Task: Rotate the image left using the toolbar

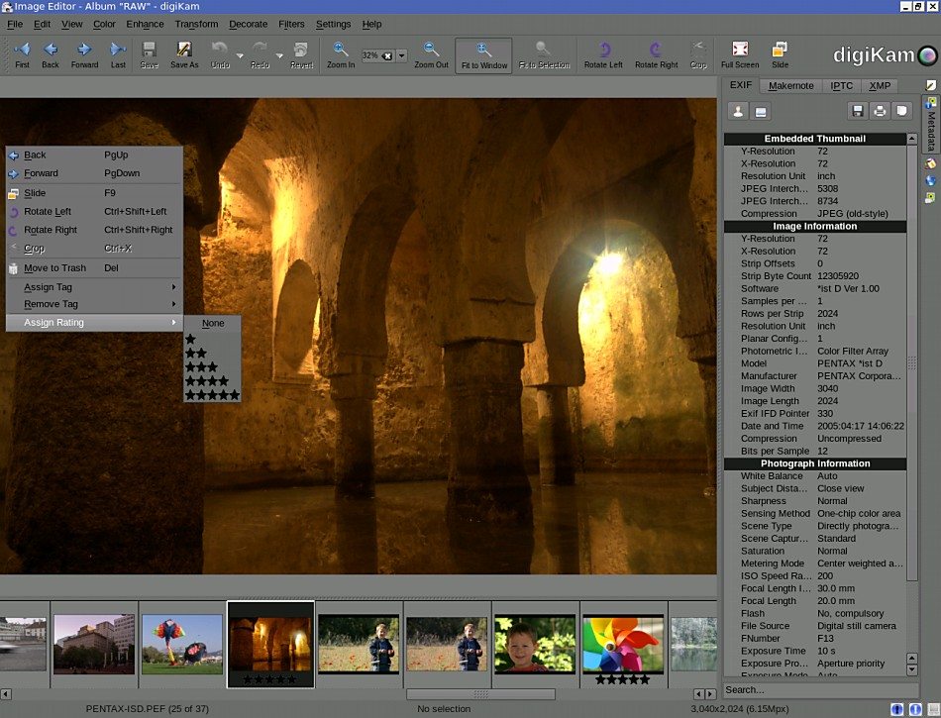Action: (x=603, y=51)
